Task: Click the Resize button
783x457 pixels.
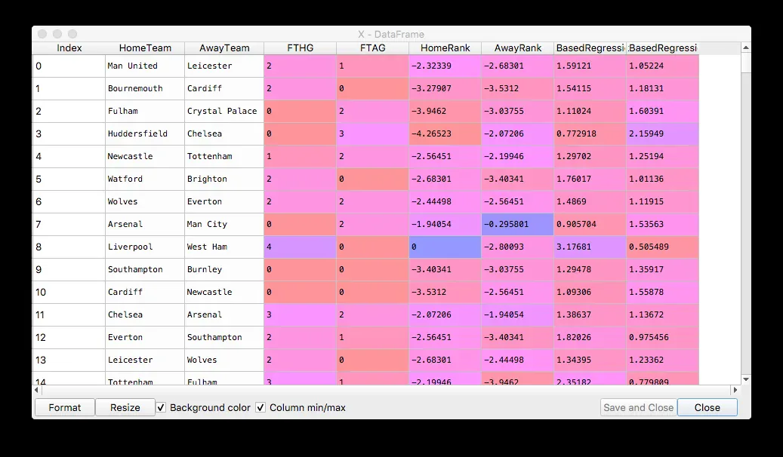Action: coord(125,408)
